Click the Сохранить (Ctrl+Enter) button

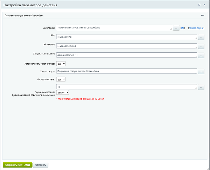click(x=17, y=165)
